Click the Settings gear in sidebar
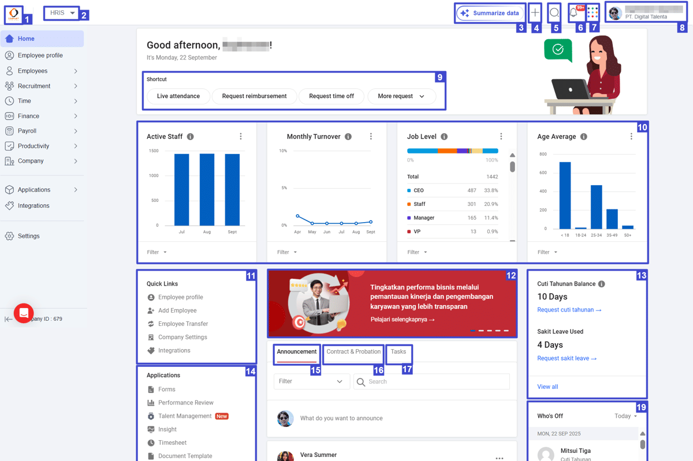The height and width of the screenshot is (461, 693). tap(9, 236)
